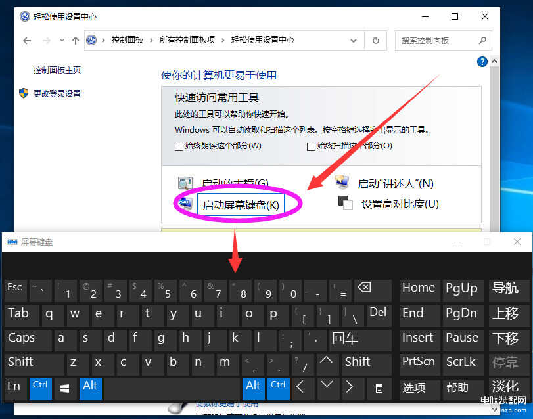Tap the PgUp key

463,291
